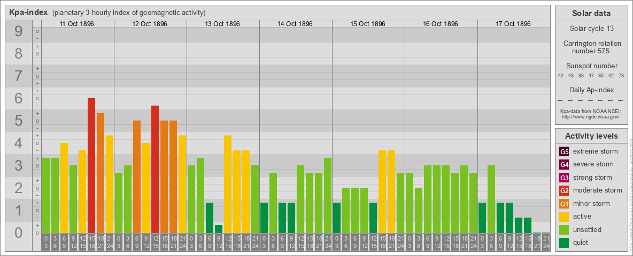Click the '21 24' time label under 17 Oct
633x256 pixels.
tap(545, 242)
